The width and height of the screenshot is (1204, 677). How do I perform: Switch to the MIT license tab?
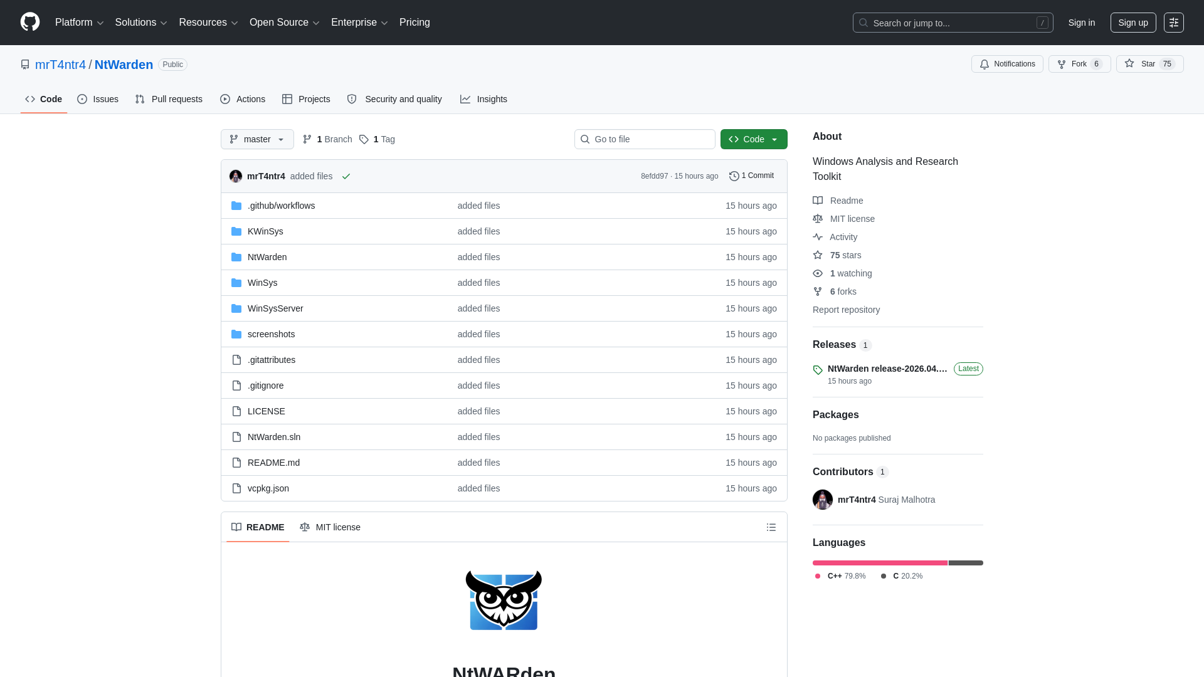click(330, 527)
